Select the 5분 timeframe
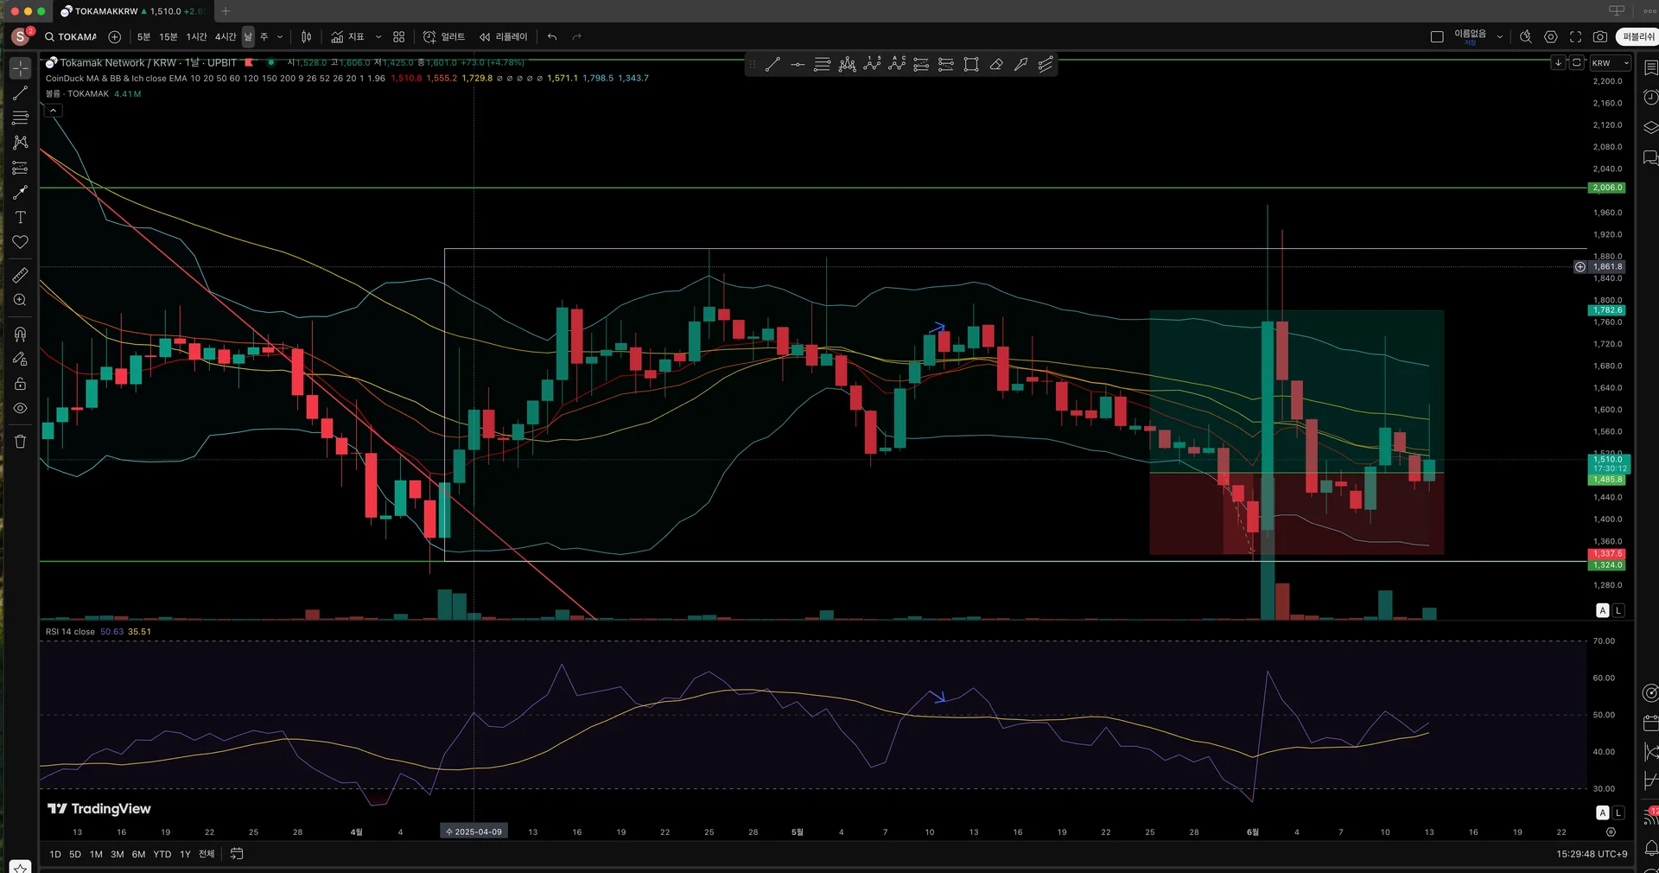 coord(143,36)
